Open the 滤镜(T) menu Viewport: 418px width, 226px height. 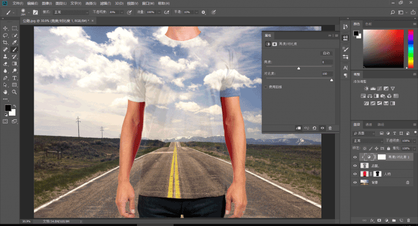(106, 4)
